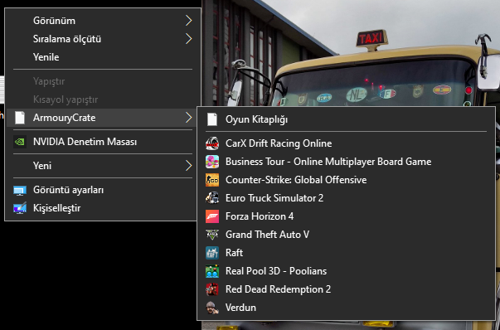Choose Yenile to refresh the desktop
500x330 pixels.
tap(102, 57)
